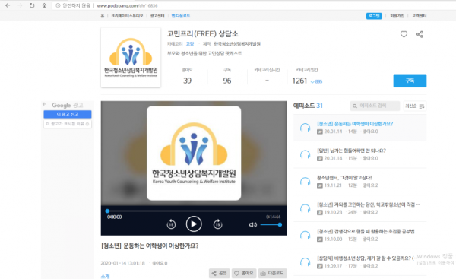Click the 한국청소년상담복지개발원 producer name

pyautogui.click(x=237, y=44)
